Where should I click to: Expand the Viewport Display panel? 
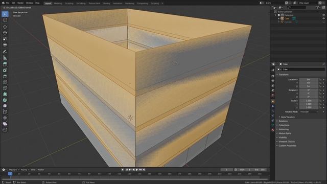click(x=287, y=142)
